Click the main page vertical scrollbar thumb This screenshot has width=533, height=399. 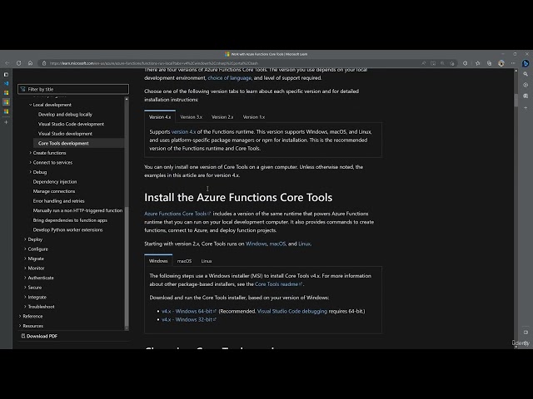tap(516, 101)
